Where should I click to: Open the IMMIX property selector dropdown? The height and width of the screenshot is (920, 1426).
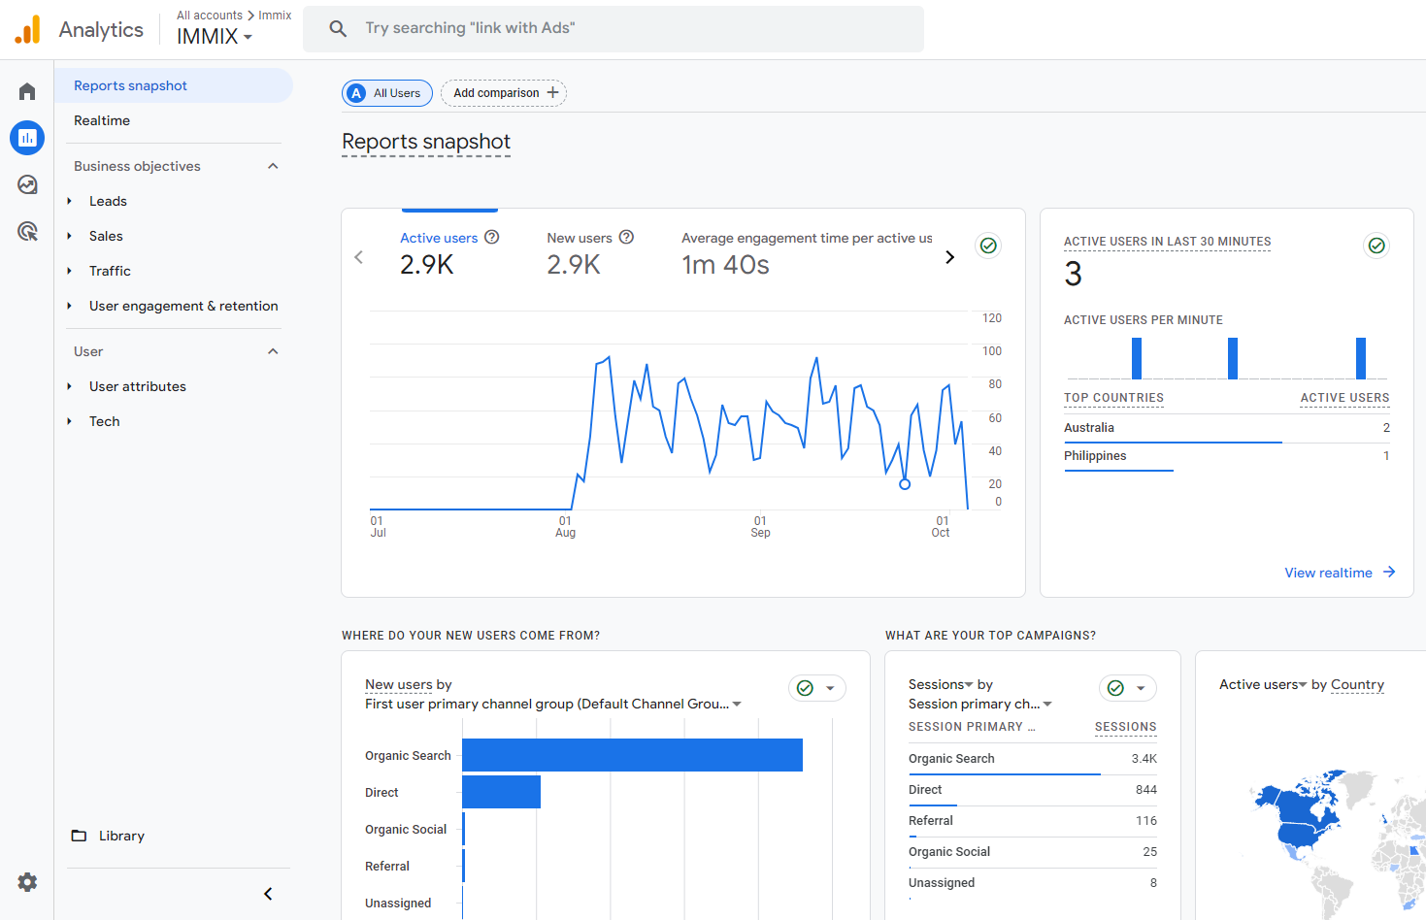[215, 37]
